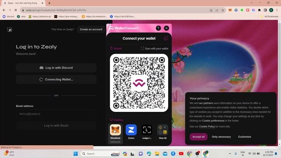Open the tab search chevron

pyautogui.click(x=252, y=3)
